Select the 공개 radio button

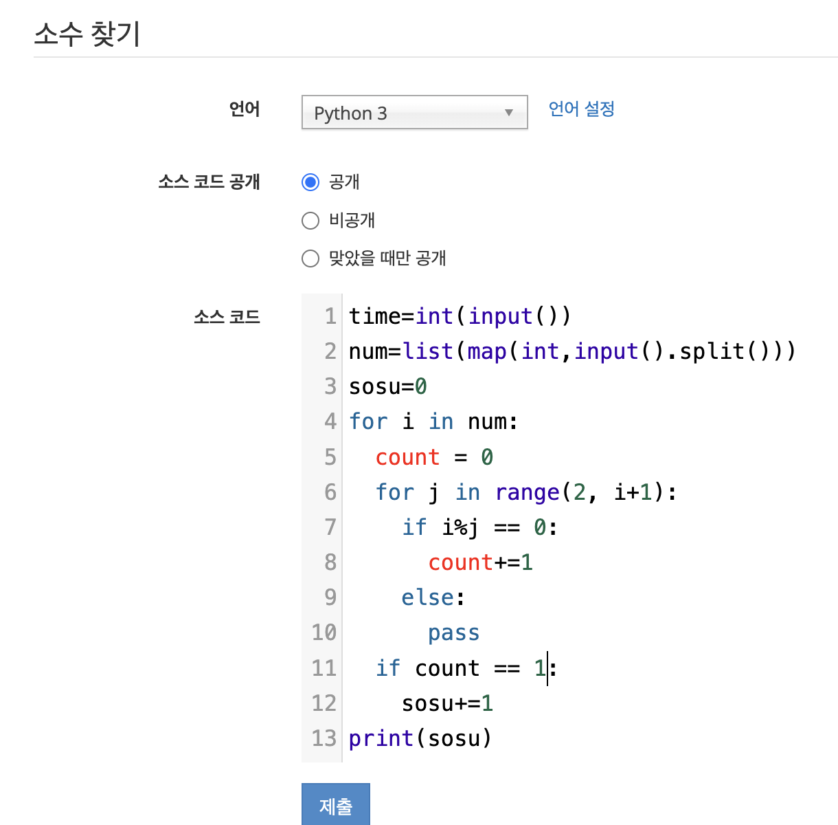[310, 182]
